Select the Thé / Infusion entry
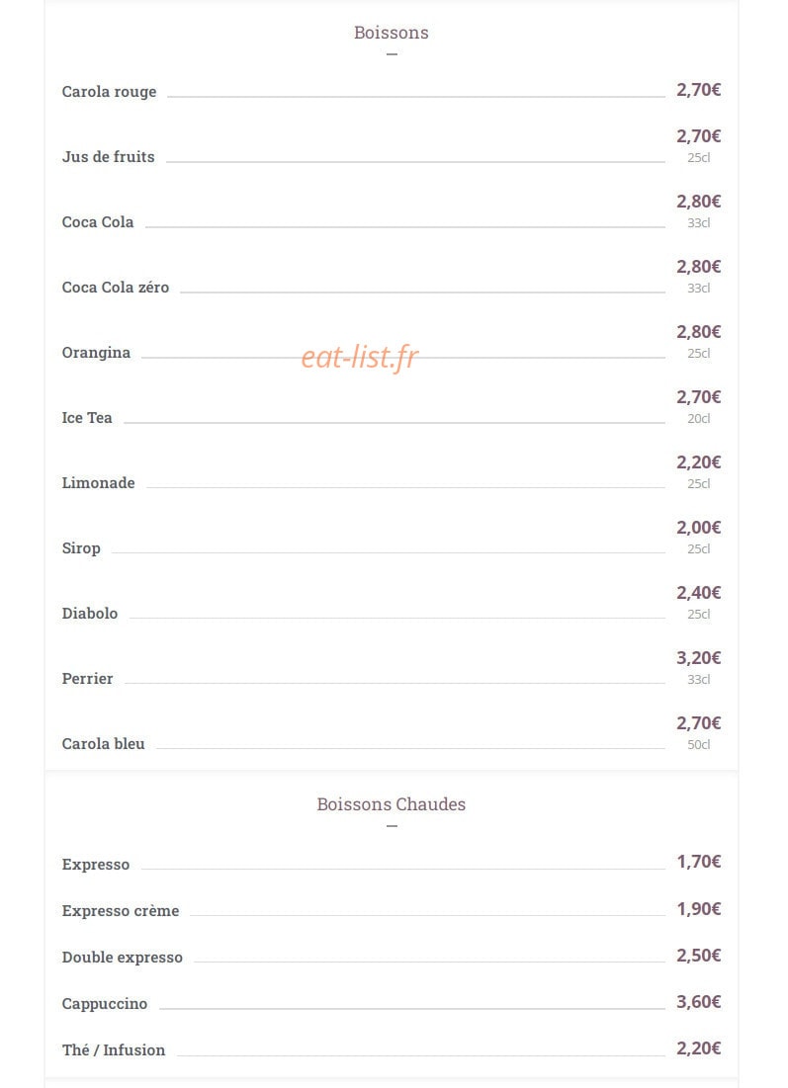The height and width of the screenshot is (1088, 788). coord(113,1050)
